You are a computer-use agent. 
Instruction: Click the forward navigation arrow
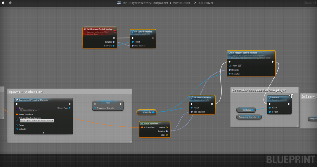click(x=10, y=3)
